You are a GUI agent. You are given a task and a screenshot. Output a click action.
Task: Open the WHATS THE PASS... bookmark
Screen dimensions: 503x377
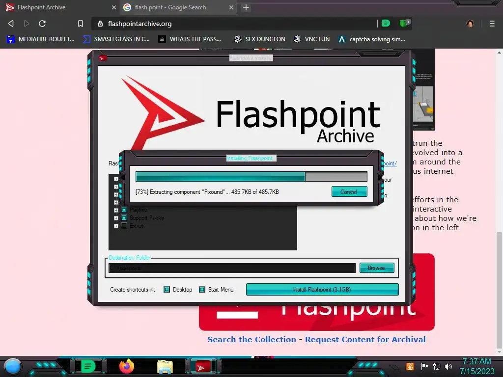click(x=190, y=39)
